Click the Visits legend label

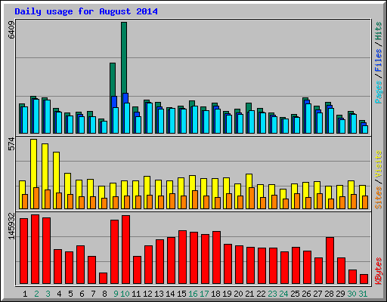(379, 165)
